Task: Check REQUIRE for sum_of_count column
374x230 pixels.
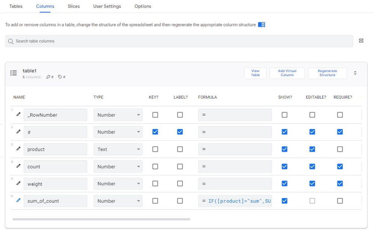Action: [340, 201]
